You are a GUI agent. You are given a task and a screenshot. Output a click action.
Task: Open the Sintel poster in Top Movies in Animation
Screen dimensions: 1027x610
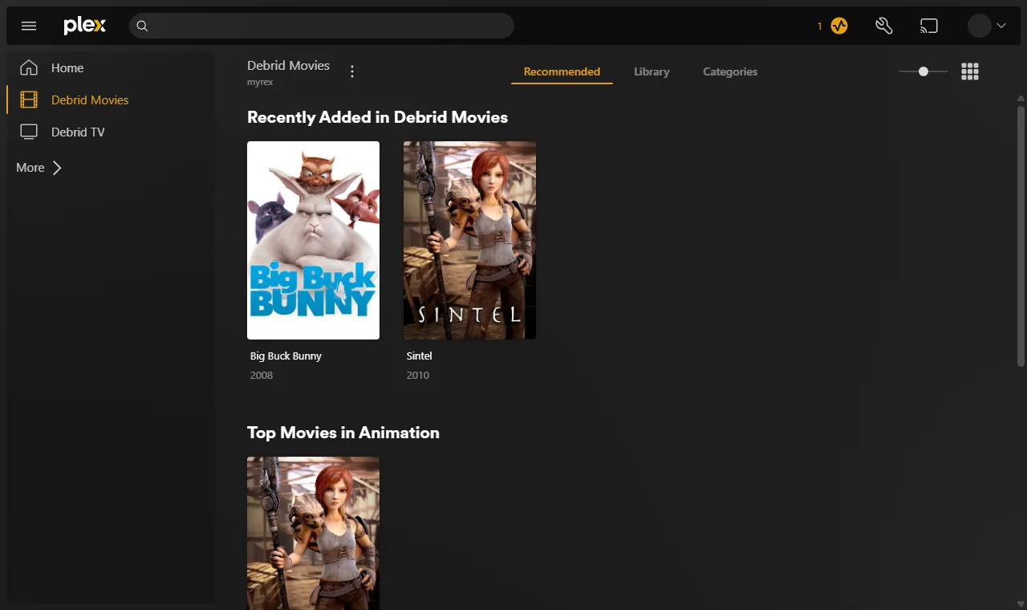[313, 533]
